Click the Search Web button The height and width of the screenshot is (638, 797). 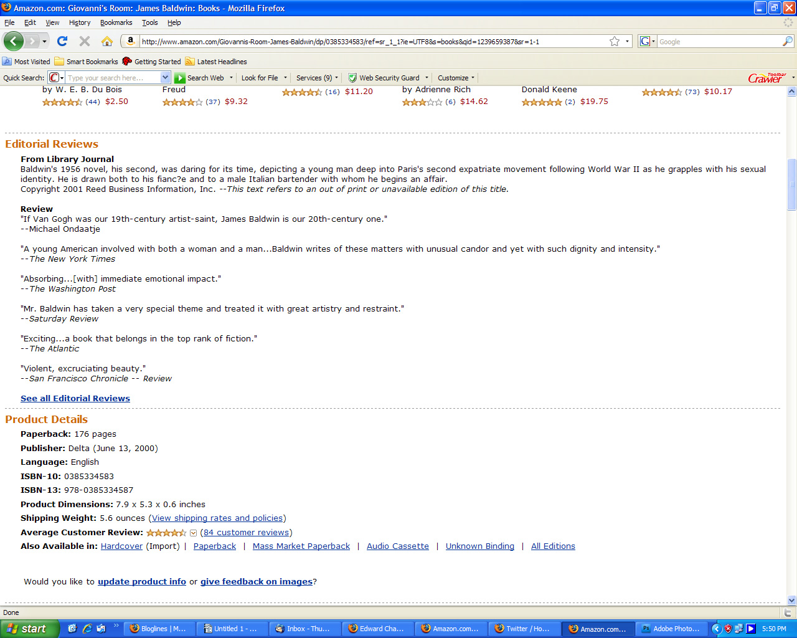point(199,78)
